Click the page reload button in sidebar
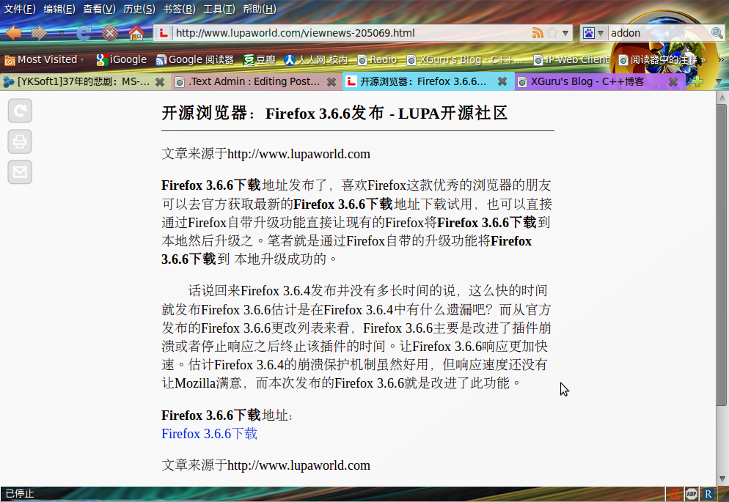Image resolution: width=729 pixels, height=502 pixels. (x=20, y=111)
